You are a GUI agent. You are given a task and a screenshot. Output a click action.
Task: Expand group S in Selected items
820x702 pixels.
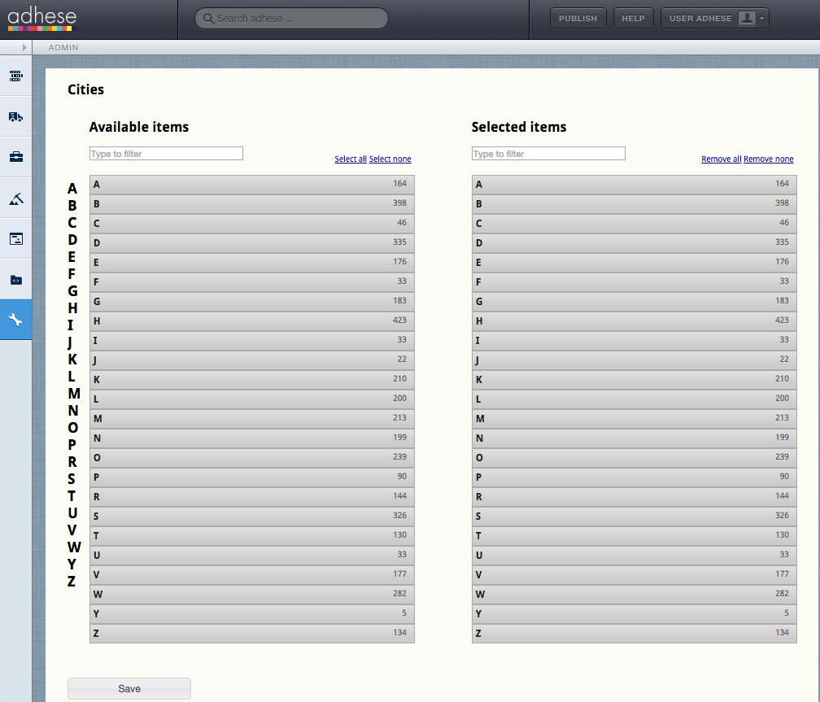click(634, 517)
